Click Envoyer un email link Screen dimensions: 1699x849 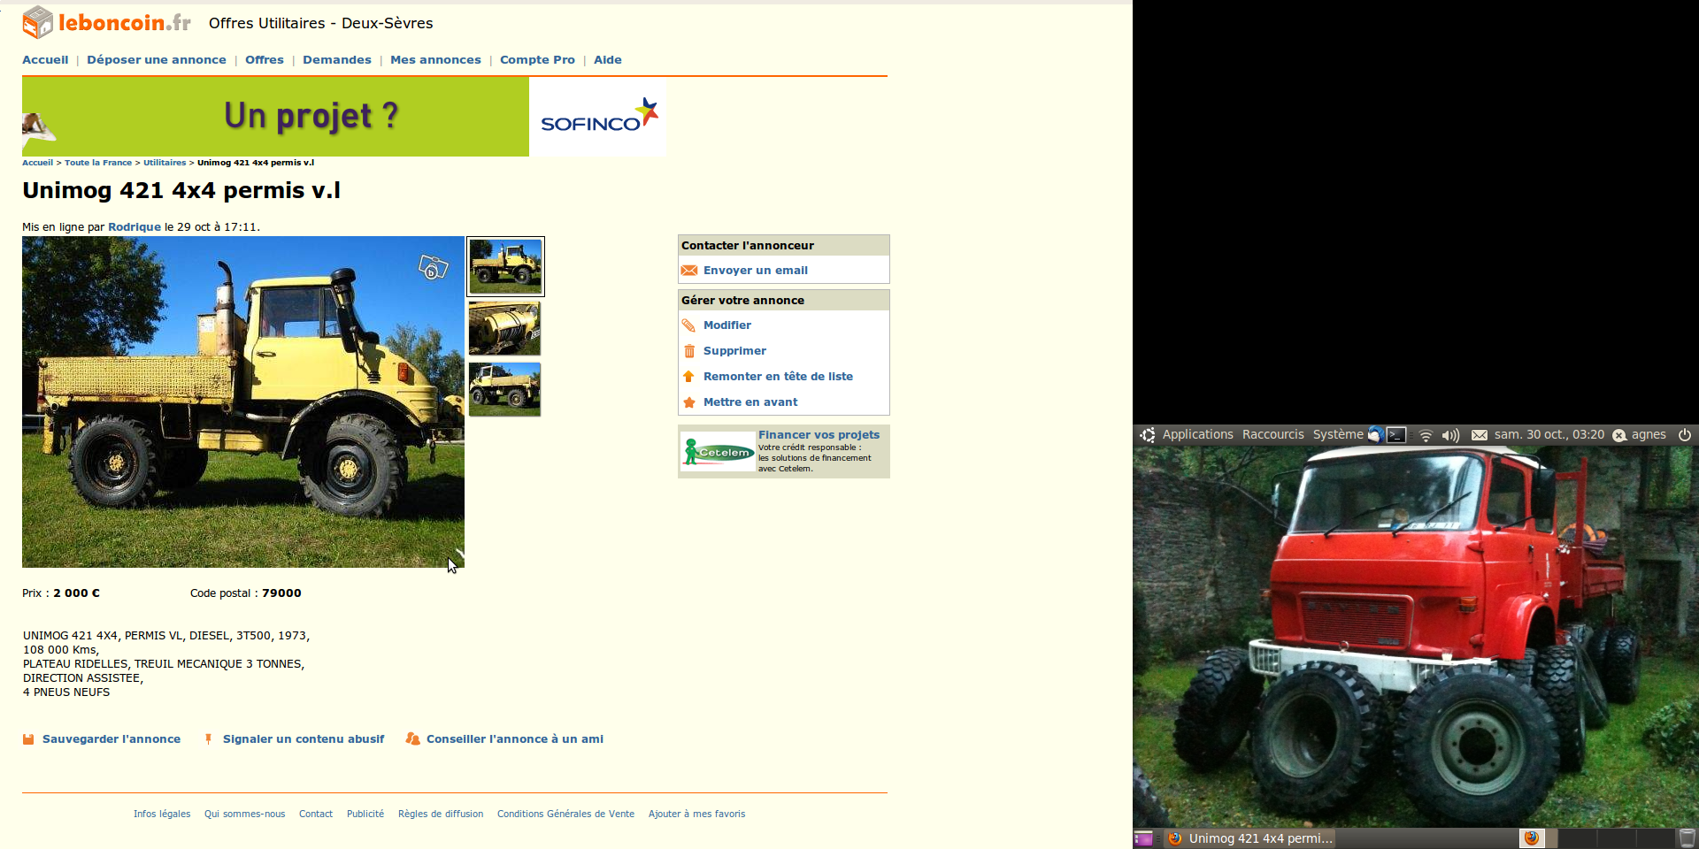755,271
